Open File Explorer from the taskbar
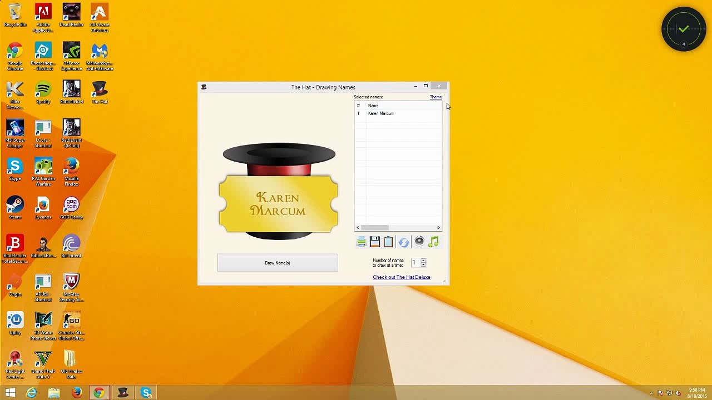 54,393
